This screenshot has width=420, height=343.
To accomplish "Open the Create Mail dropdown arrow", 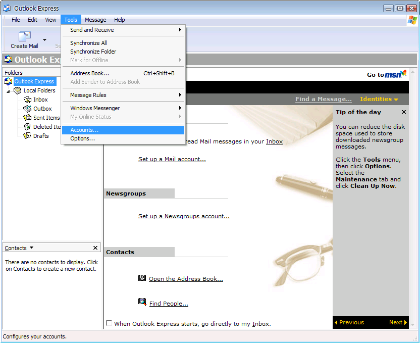I will point(44,39).
